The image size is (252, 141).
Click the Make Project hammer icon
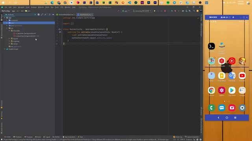[x=119, y=11]
